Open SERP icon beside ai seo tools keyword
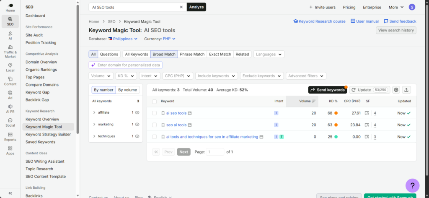429x198 pixels. 190,113
